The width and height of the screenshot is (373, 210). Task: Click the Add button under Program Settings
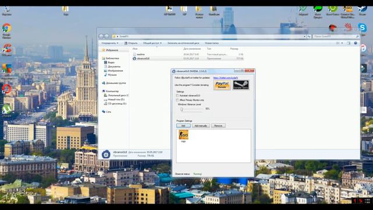point(184,125)
